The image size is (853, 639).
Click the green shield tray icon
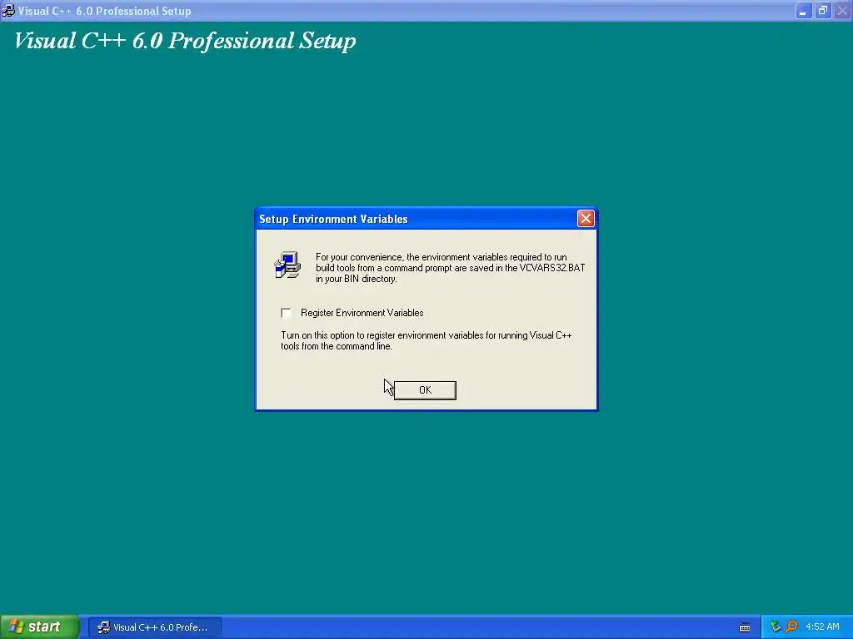pos(776,627)
